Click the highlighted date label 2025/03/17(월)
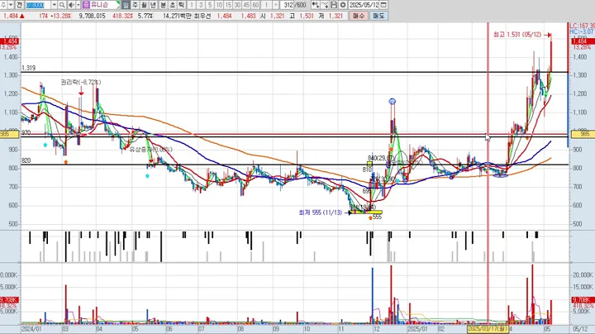Viewport: 595px width, 334px height. (x=488, y=329)
